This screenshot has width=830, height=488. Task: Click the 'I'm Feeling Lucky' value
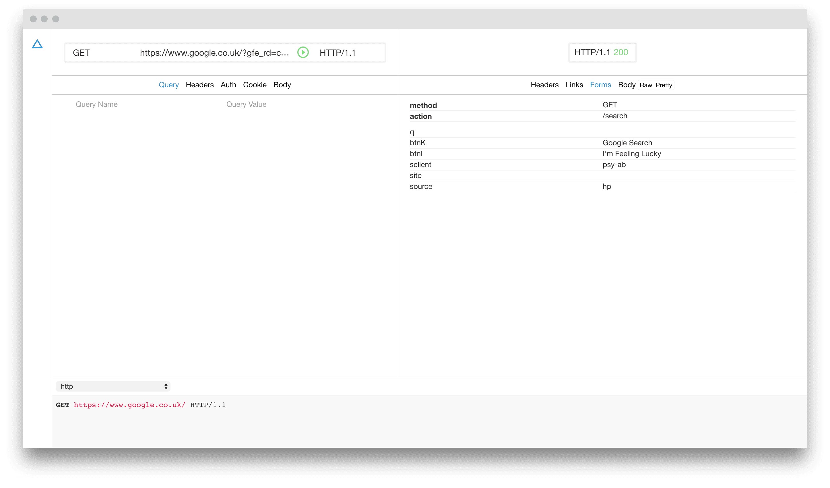tap(631, 154)
